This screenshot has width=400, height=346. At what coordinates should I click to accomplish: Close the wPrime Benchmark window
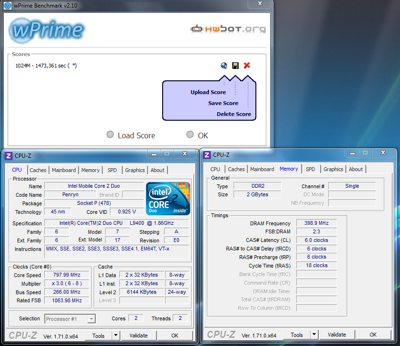coord(260,3)
